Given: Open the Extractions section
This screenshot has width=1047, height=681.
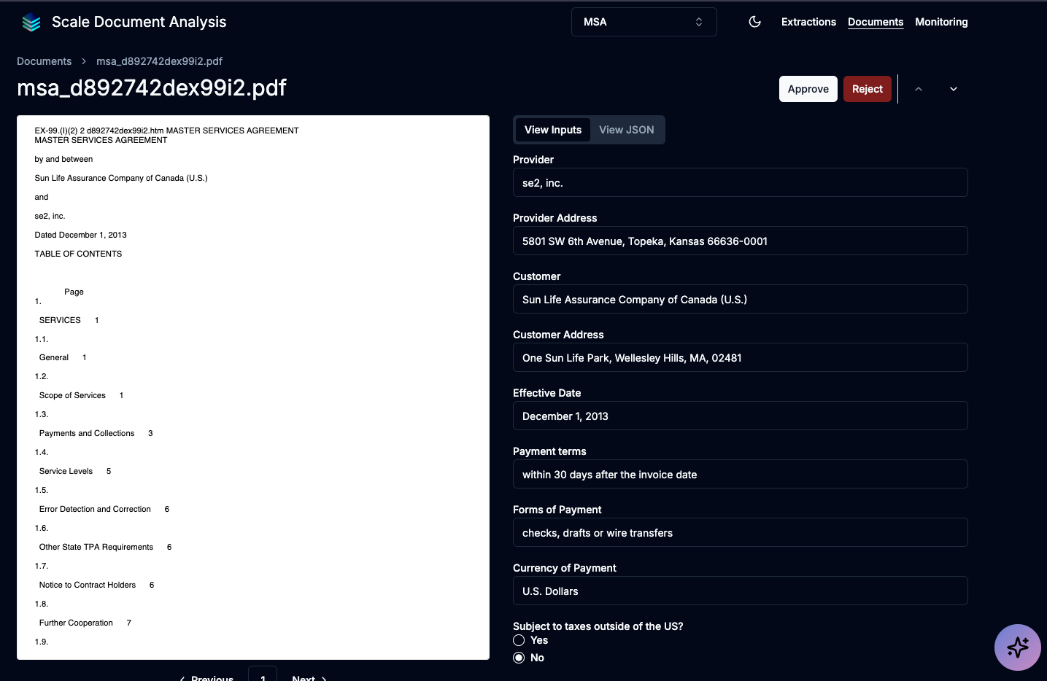Looking at the screenshot, I should (808, 22).
